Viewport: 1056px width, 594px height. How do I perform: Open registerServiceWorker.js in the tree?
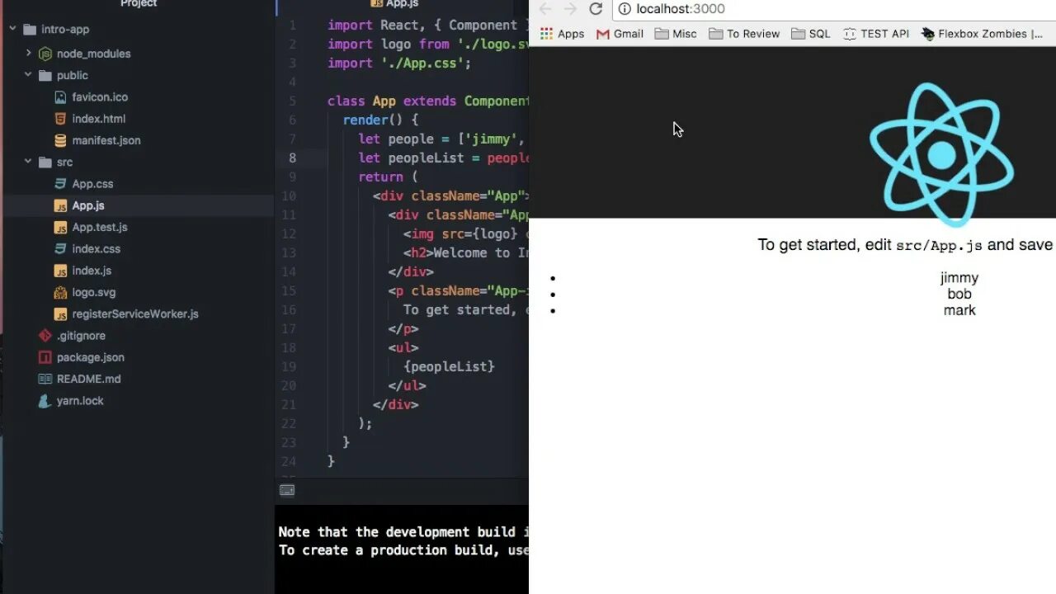[135, 313]
